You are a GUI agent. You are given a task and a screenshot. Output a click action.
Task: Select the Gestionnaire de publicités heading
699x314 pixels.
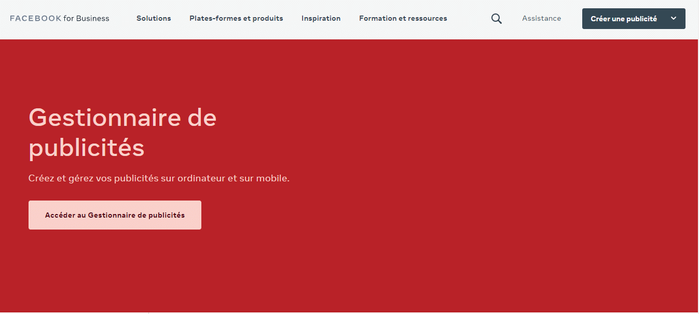(122, 133)
